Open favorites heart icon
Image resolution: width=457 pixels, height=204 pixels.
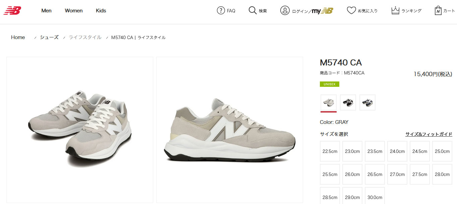(x=351, y=11)
